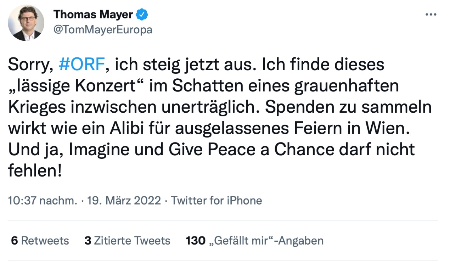Open Thomas Mayer's profile picture

(x=26, y=23)
